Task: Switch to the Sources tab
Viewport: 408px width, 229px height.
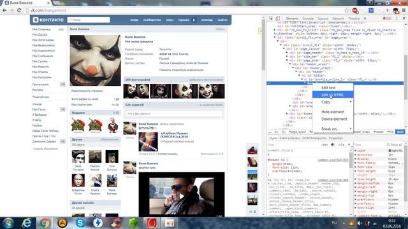Action: point(323,18)
